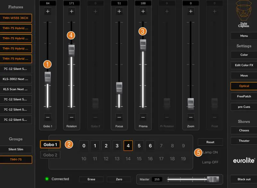257x188 pixels.
Task: Click the eurolite logo
Action: tap(244, 160)
